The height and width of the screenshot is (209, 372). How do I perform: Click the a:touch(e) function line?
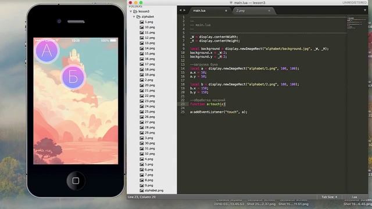[x=208, y=104]
